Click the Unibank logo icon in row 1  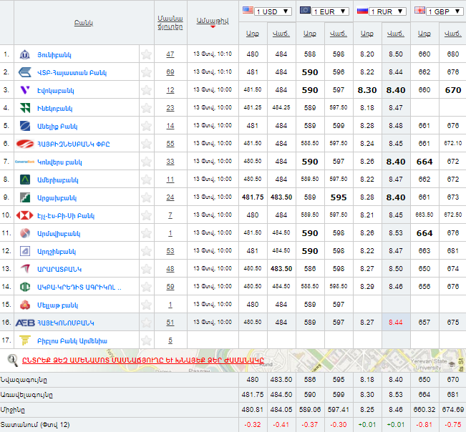[24, 54]
